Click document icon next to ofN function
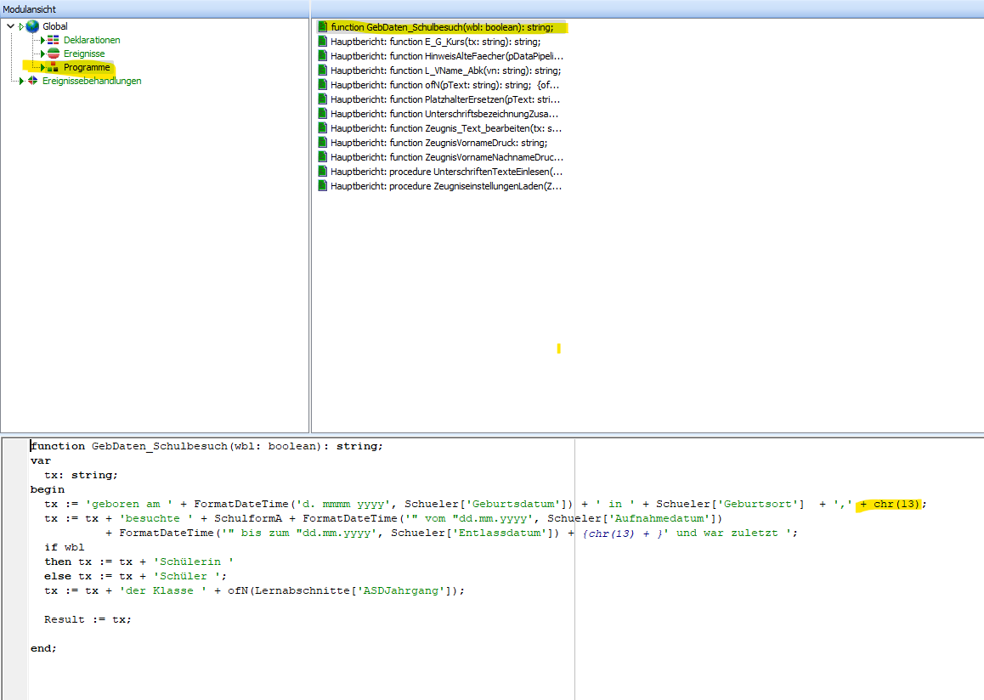Image resolution: width=984 pixels, height=700 pixels. [323, 85]
